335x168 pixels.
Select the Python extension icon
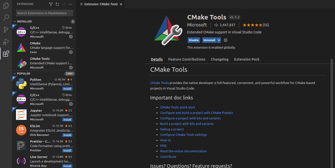point(21,84)
